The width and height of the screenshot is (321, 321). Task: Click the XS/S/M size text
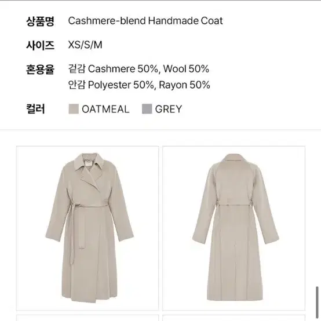(85, 45)
